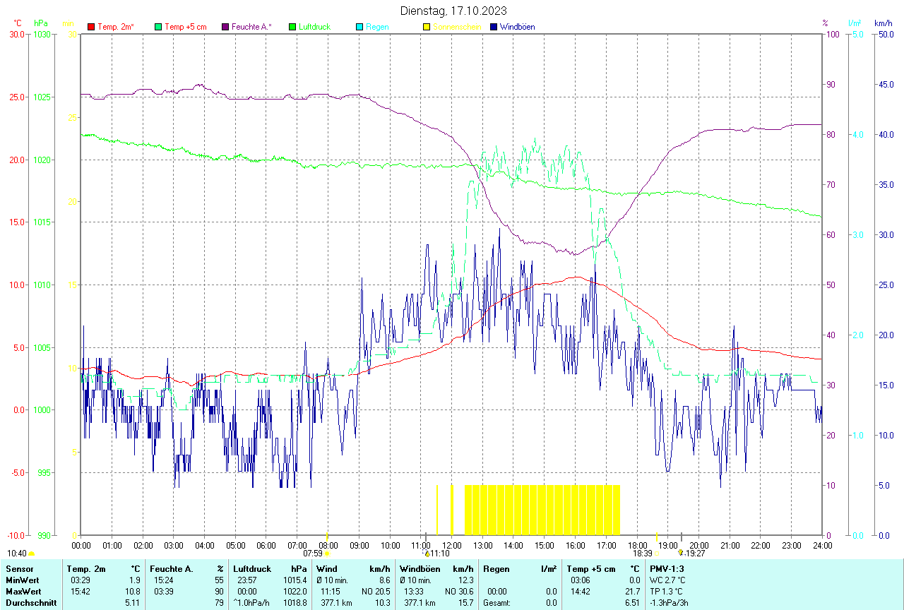Select the 'Temp. 2m*' legend label
Viewport: 904px width, 610px height.
pos(116,27)
